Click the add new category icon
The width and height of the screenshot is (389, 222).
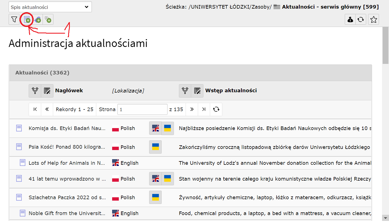(x=38, y=19)
